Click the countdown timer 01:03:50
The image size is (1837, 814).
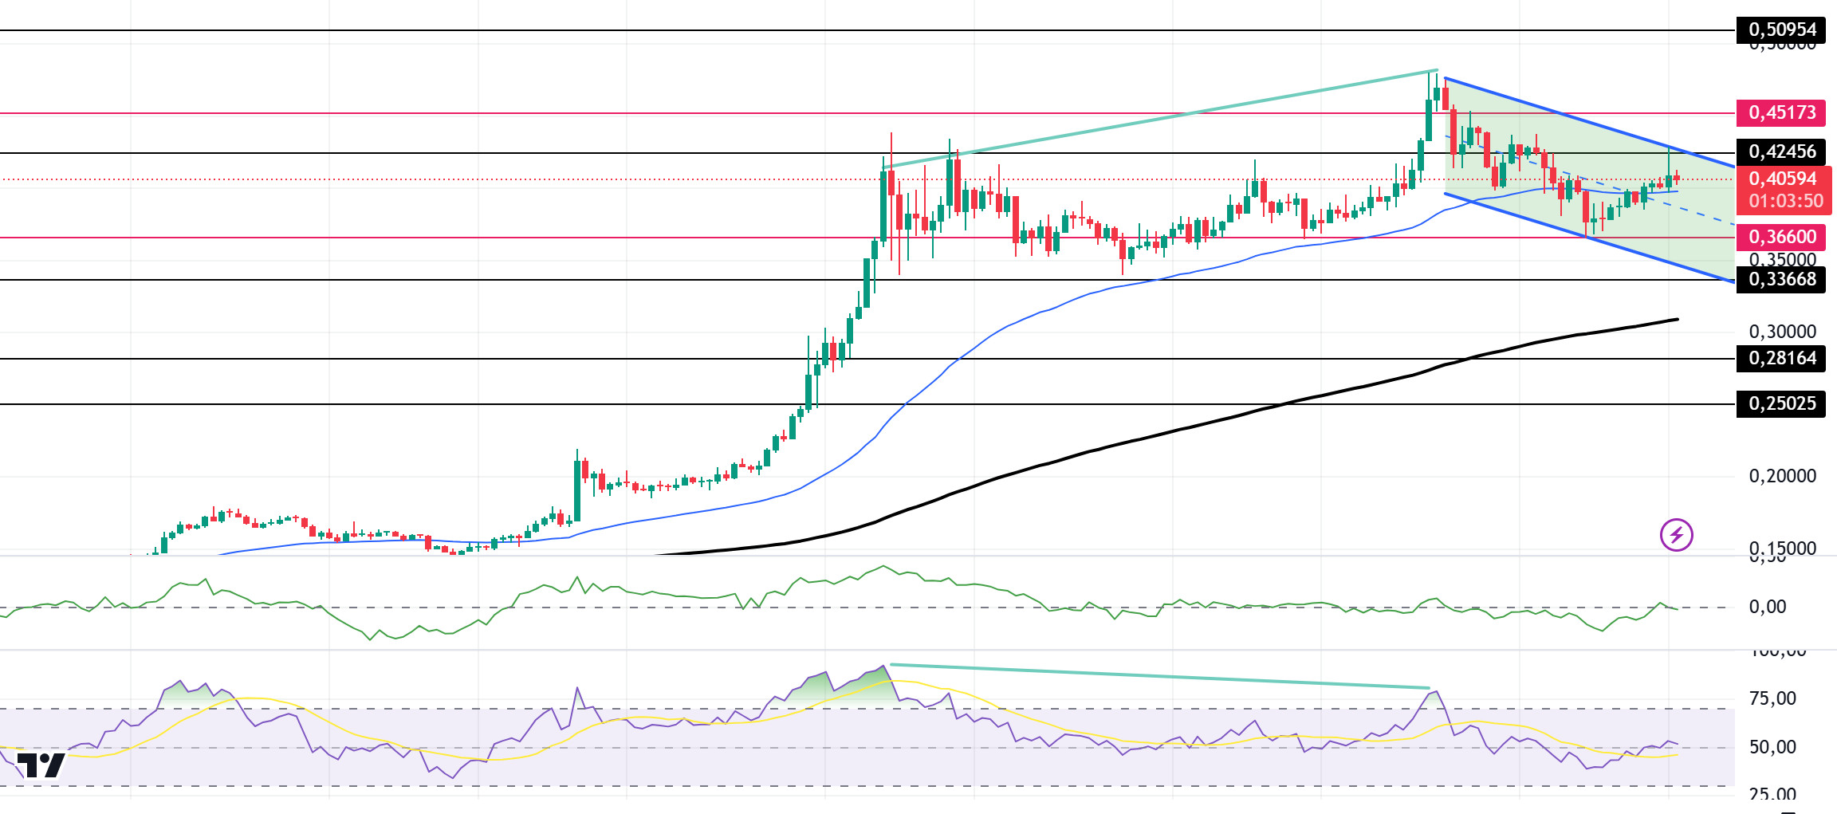1786,201
